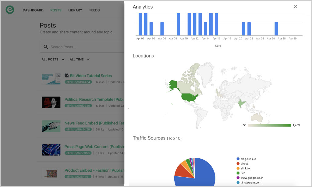Click Australia on the locations map
Screen dimensions: 312x187
click(257, 117)
